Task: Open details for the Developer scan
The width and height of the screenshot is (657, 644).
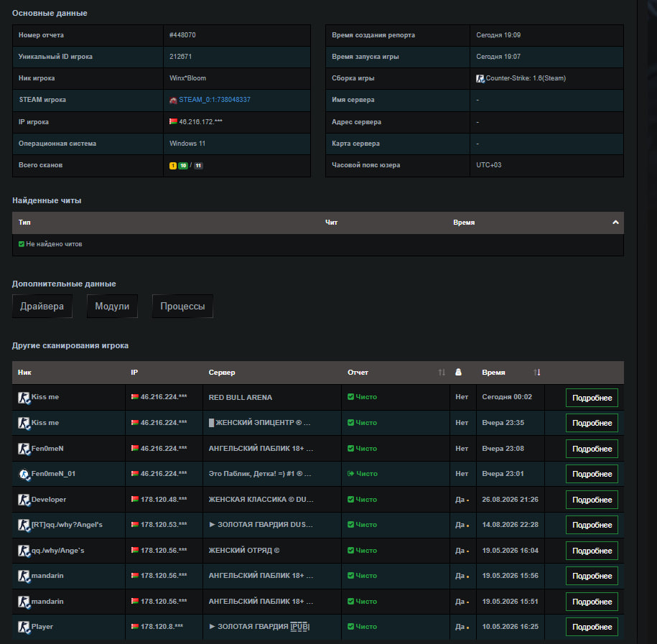Action: click(x=592, y=500)
